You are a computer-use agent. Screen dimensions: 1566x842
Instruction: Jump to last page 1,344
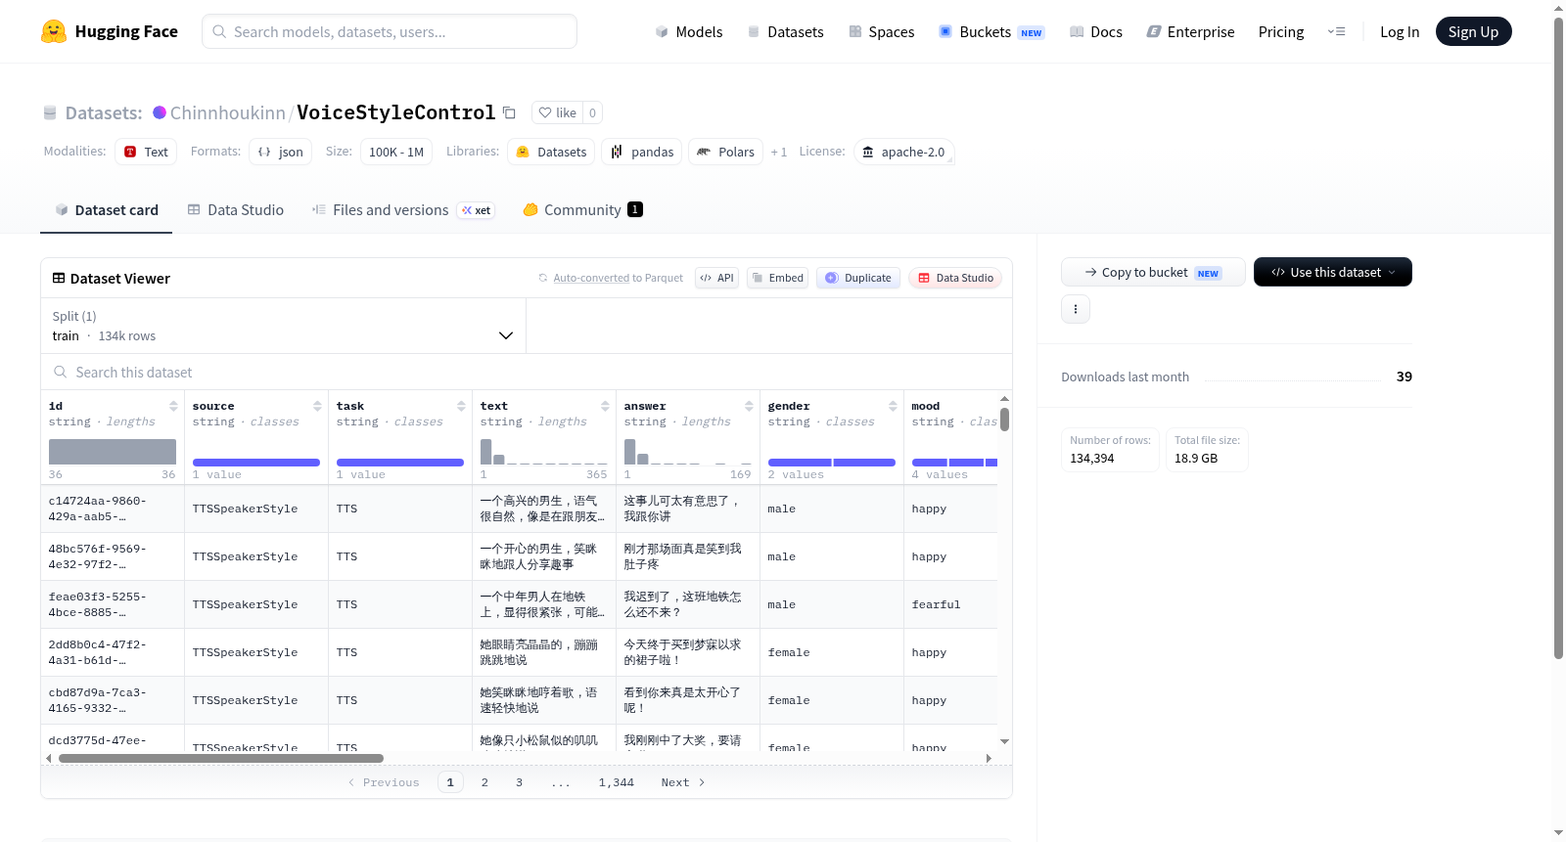(617, 782)
